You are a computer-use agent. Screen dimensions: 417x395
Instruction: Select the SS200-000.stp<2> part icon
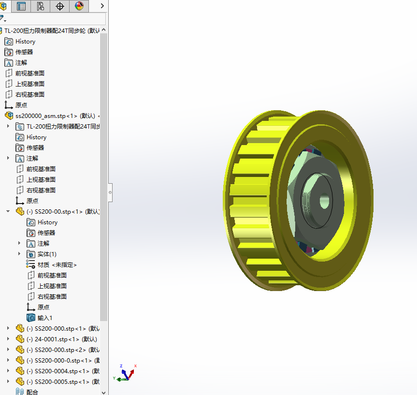tap(20, 350)
